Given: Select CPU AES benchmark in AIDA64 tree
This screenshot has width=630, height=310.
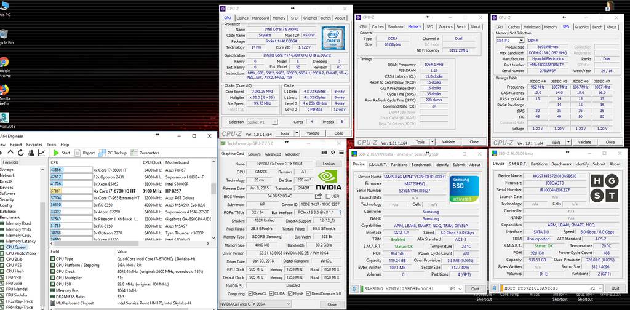Looking at the screenshot, I should coord(14,265).
